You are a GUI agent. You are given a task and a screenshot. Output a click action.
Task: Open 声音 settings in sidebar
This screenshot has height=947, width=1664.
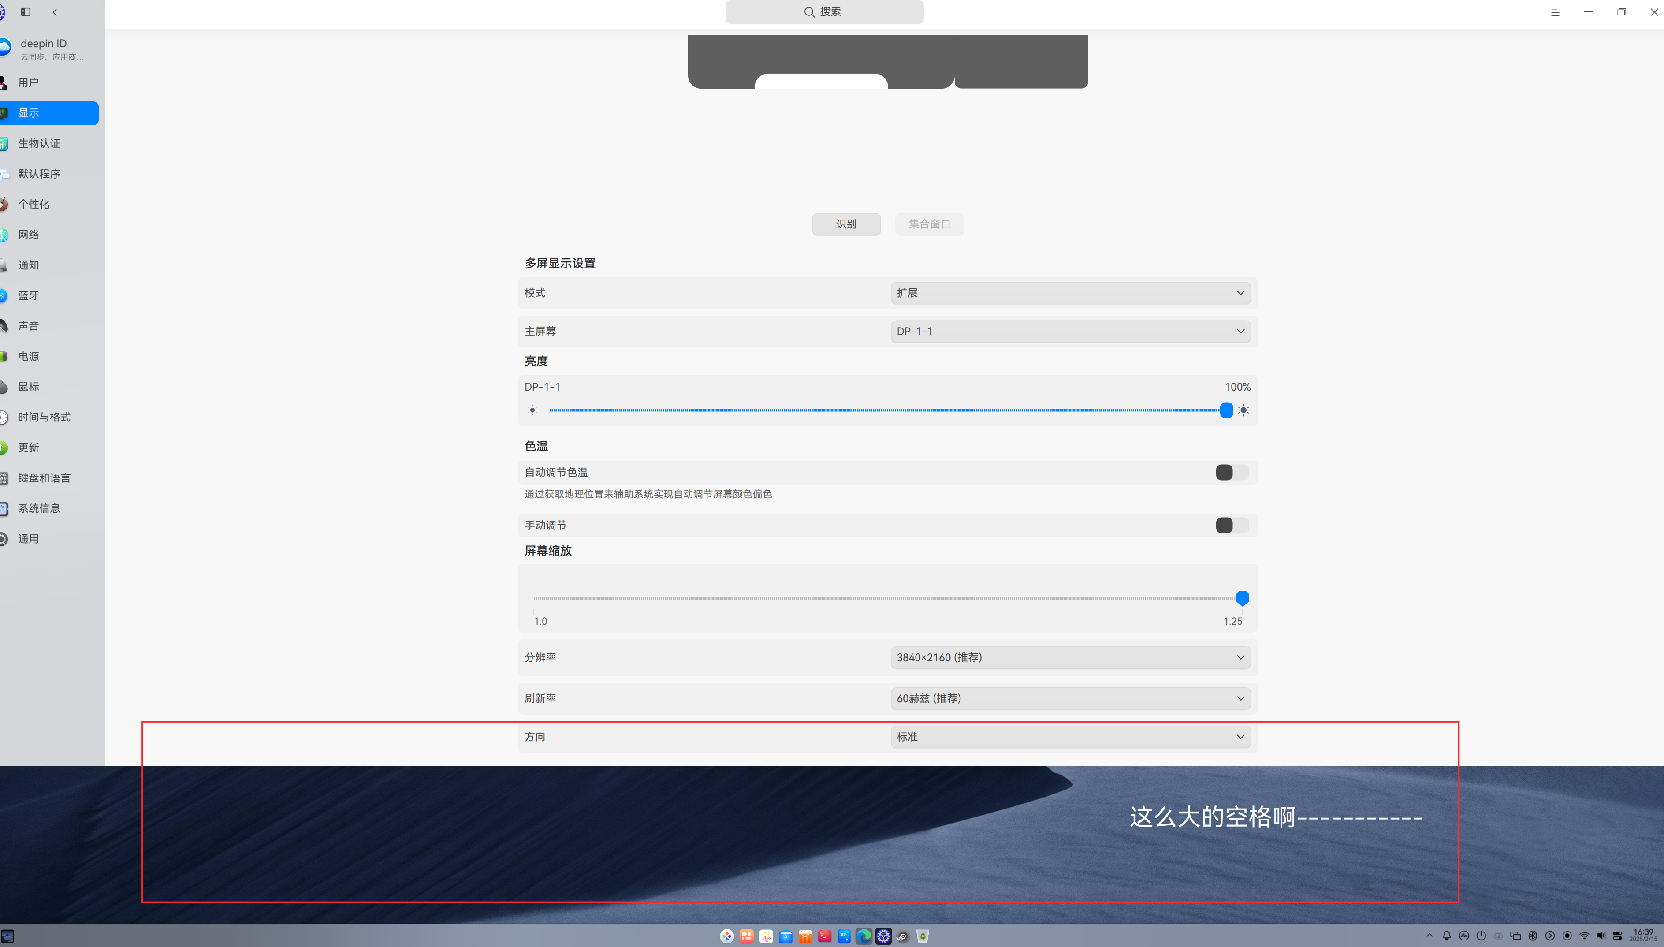(x=49, y=326)
